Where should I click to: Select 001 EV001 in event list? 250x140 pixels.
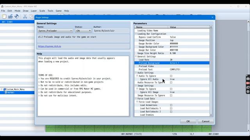point(17,22)
